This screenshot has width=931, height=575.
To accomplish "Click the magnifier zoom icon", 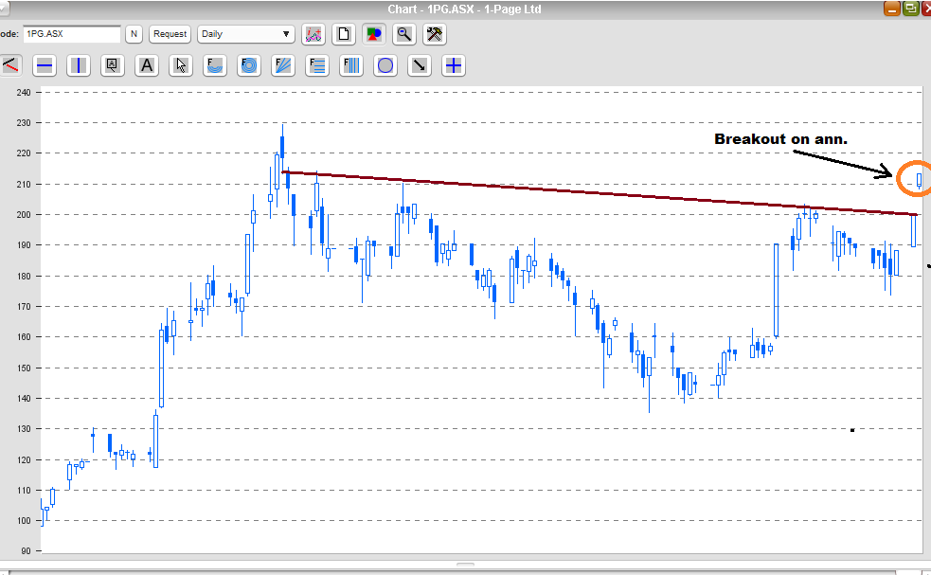I will (x=404, y=34).
